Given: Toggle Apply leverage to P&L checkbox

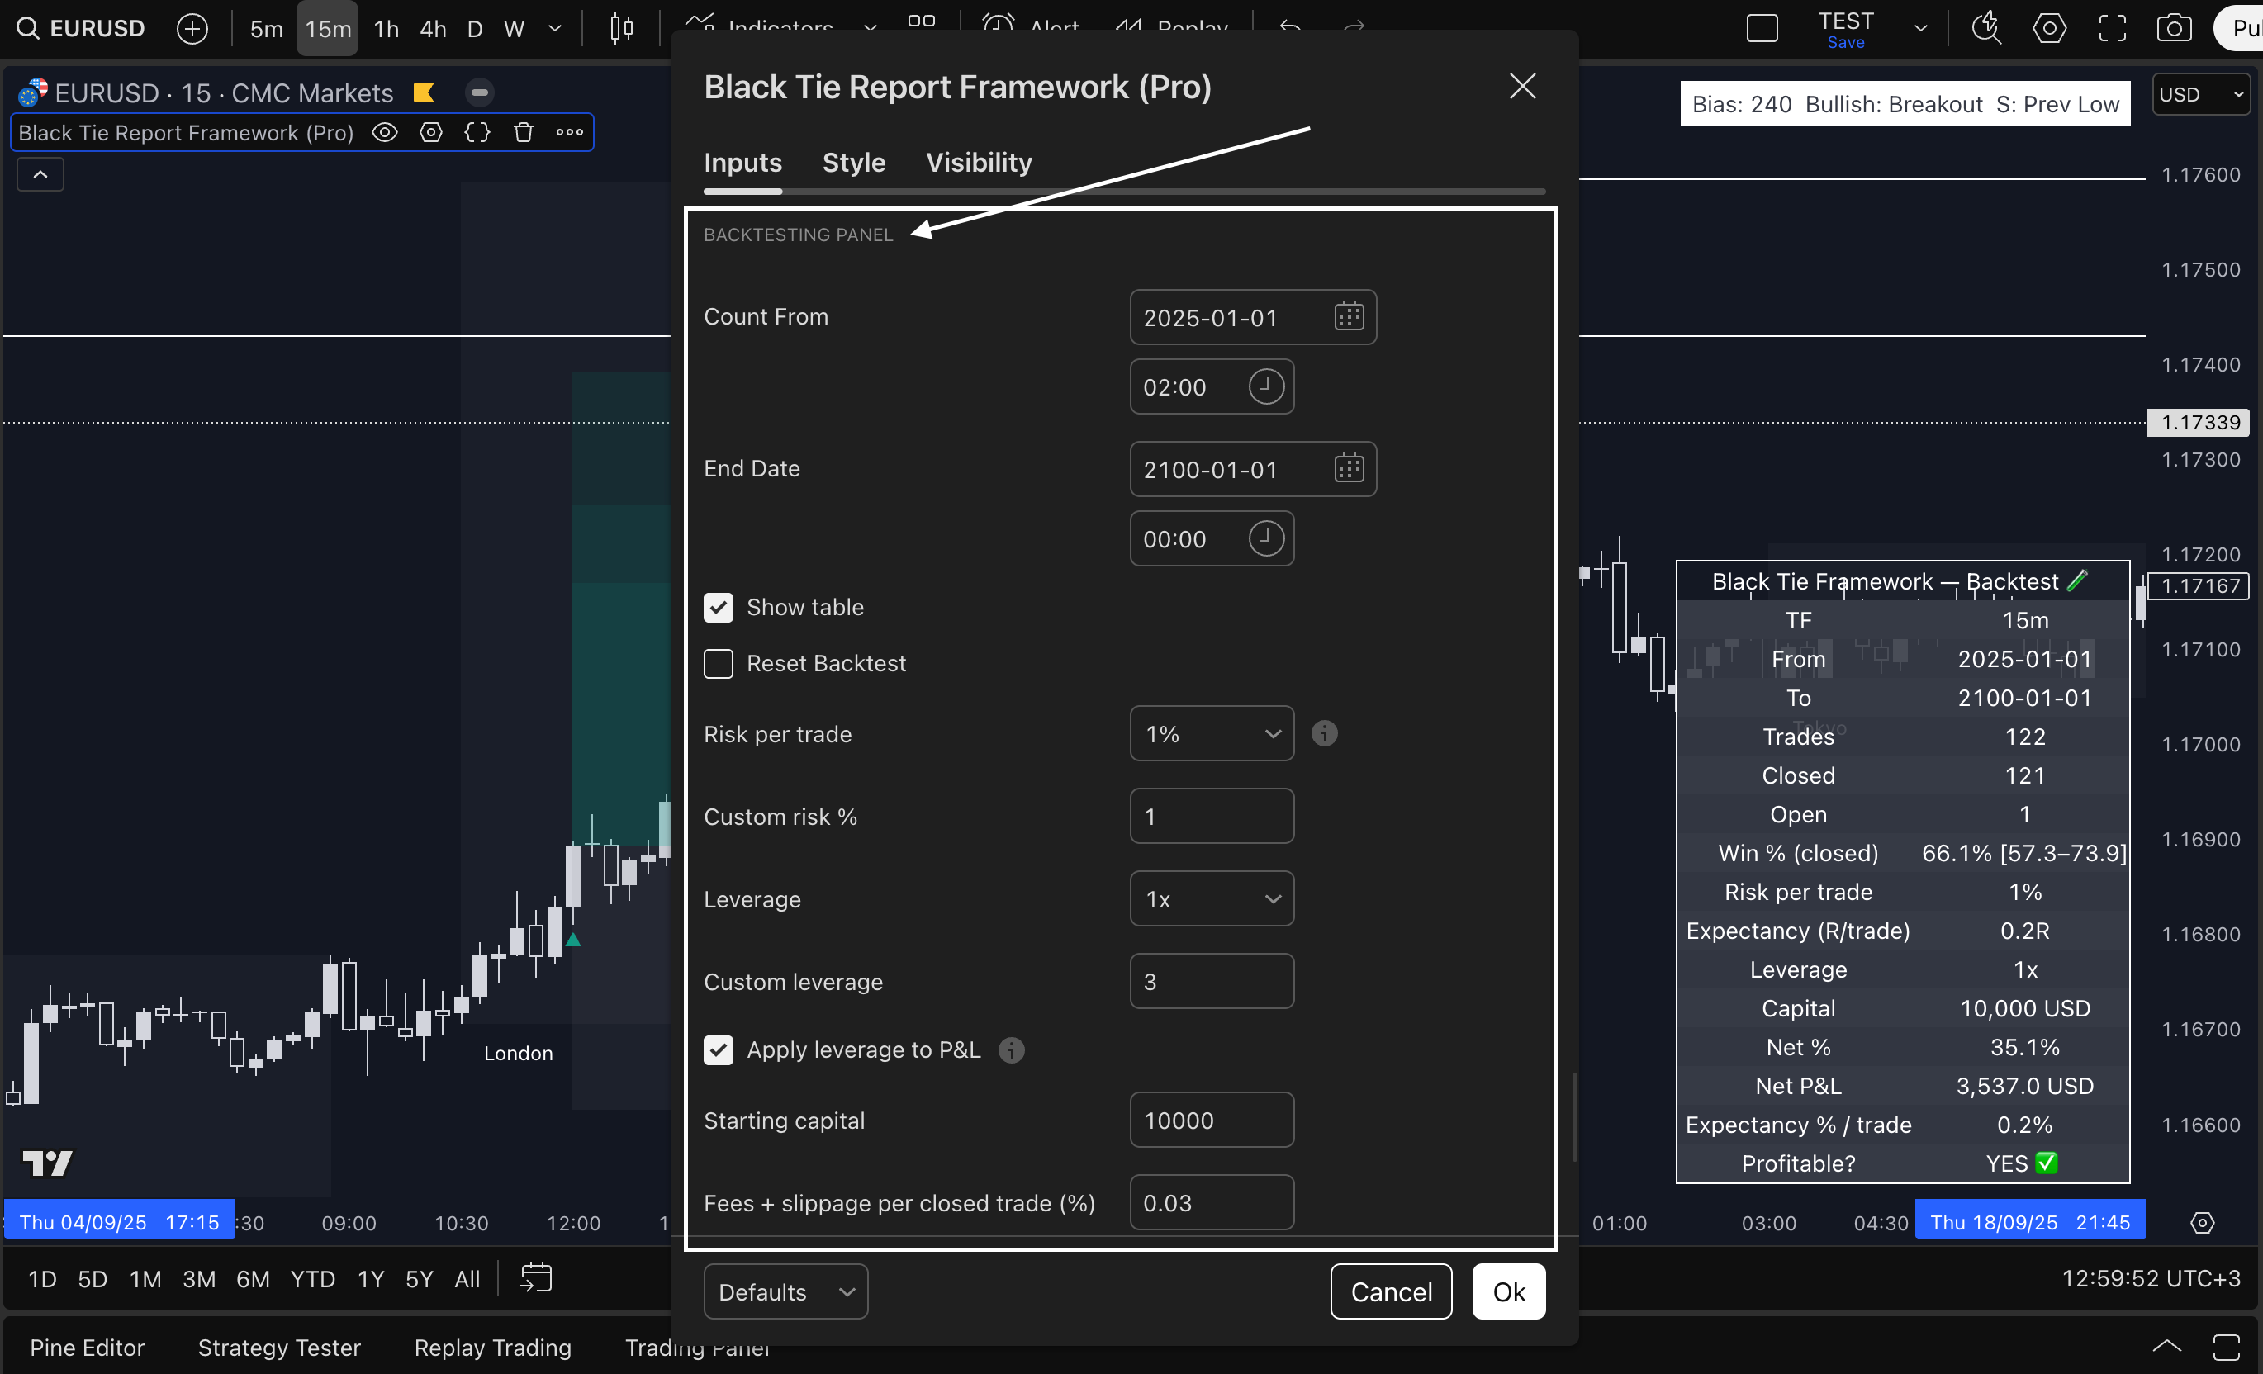Looking at the screenshot, I should point(719,1049).
